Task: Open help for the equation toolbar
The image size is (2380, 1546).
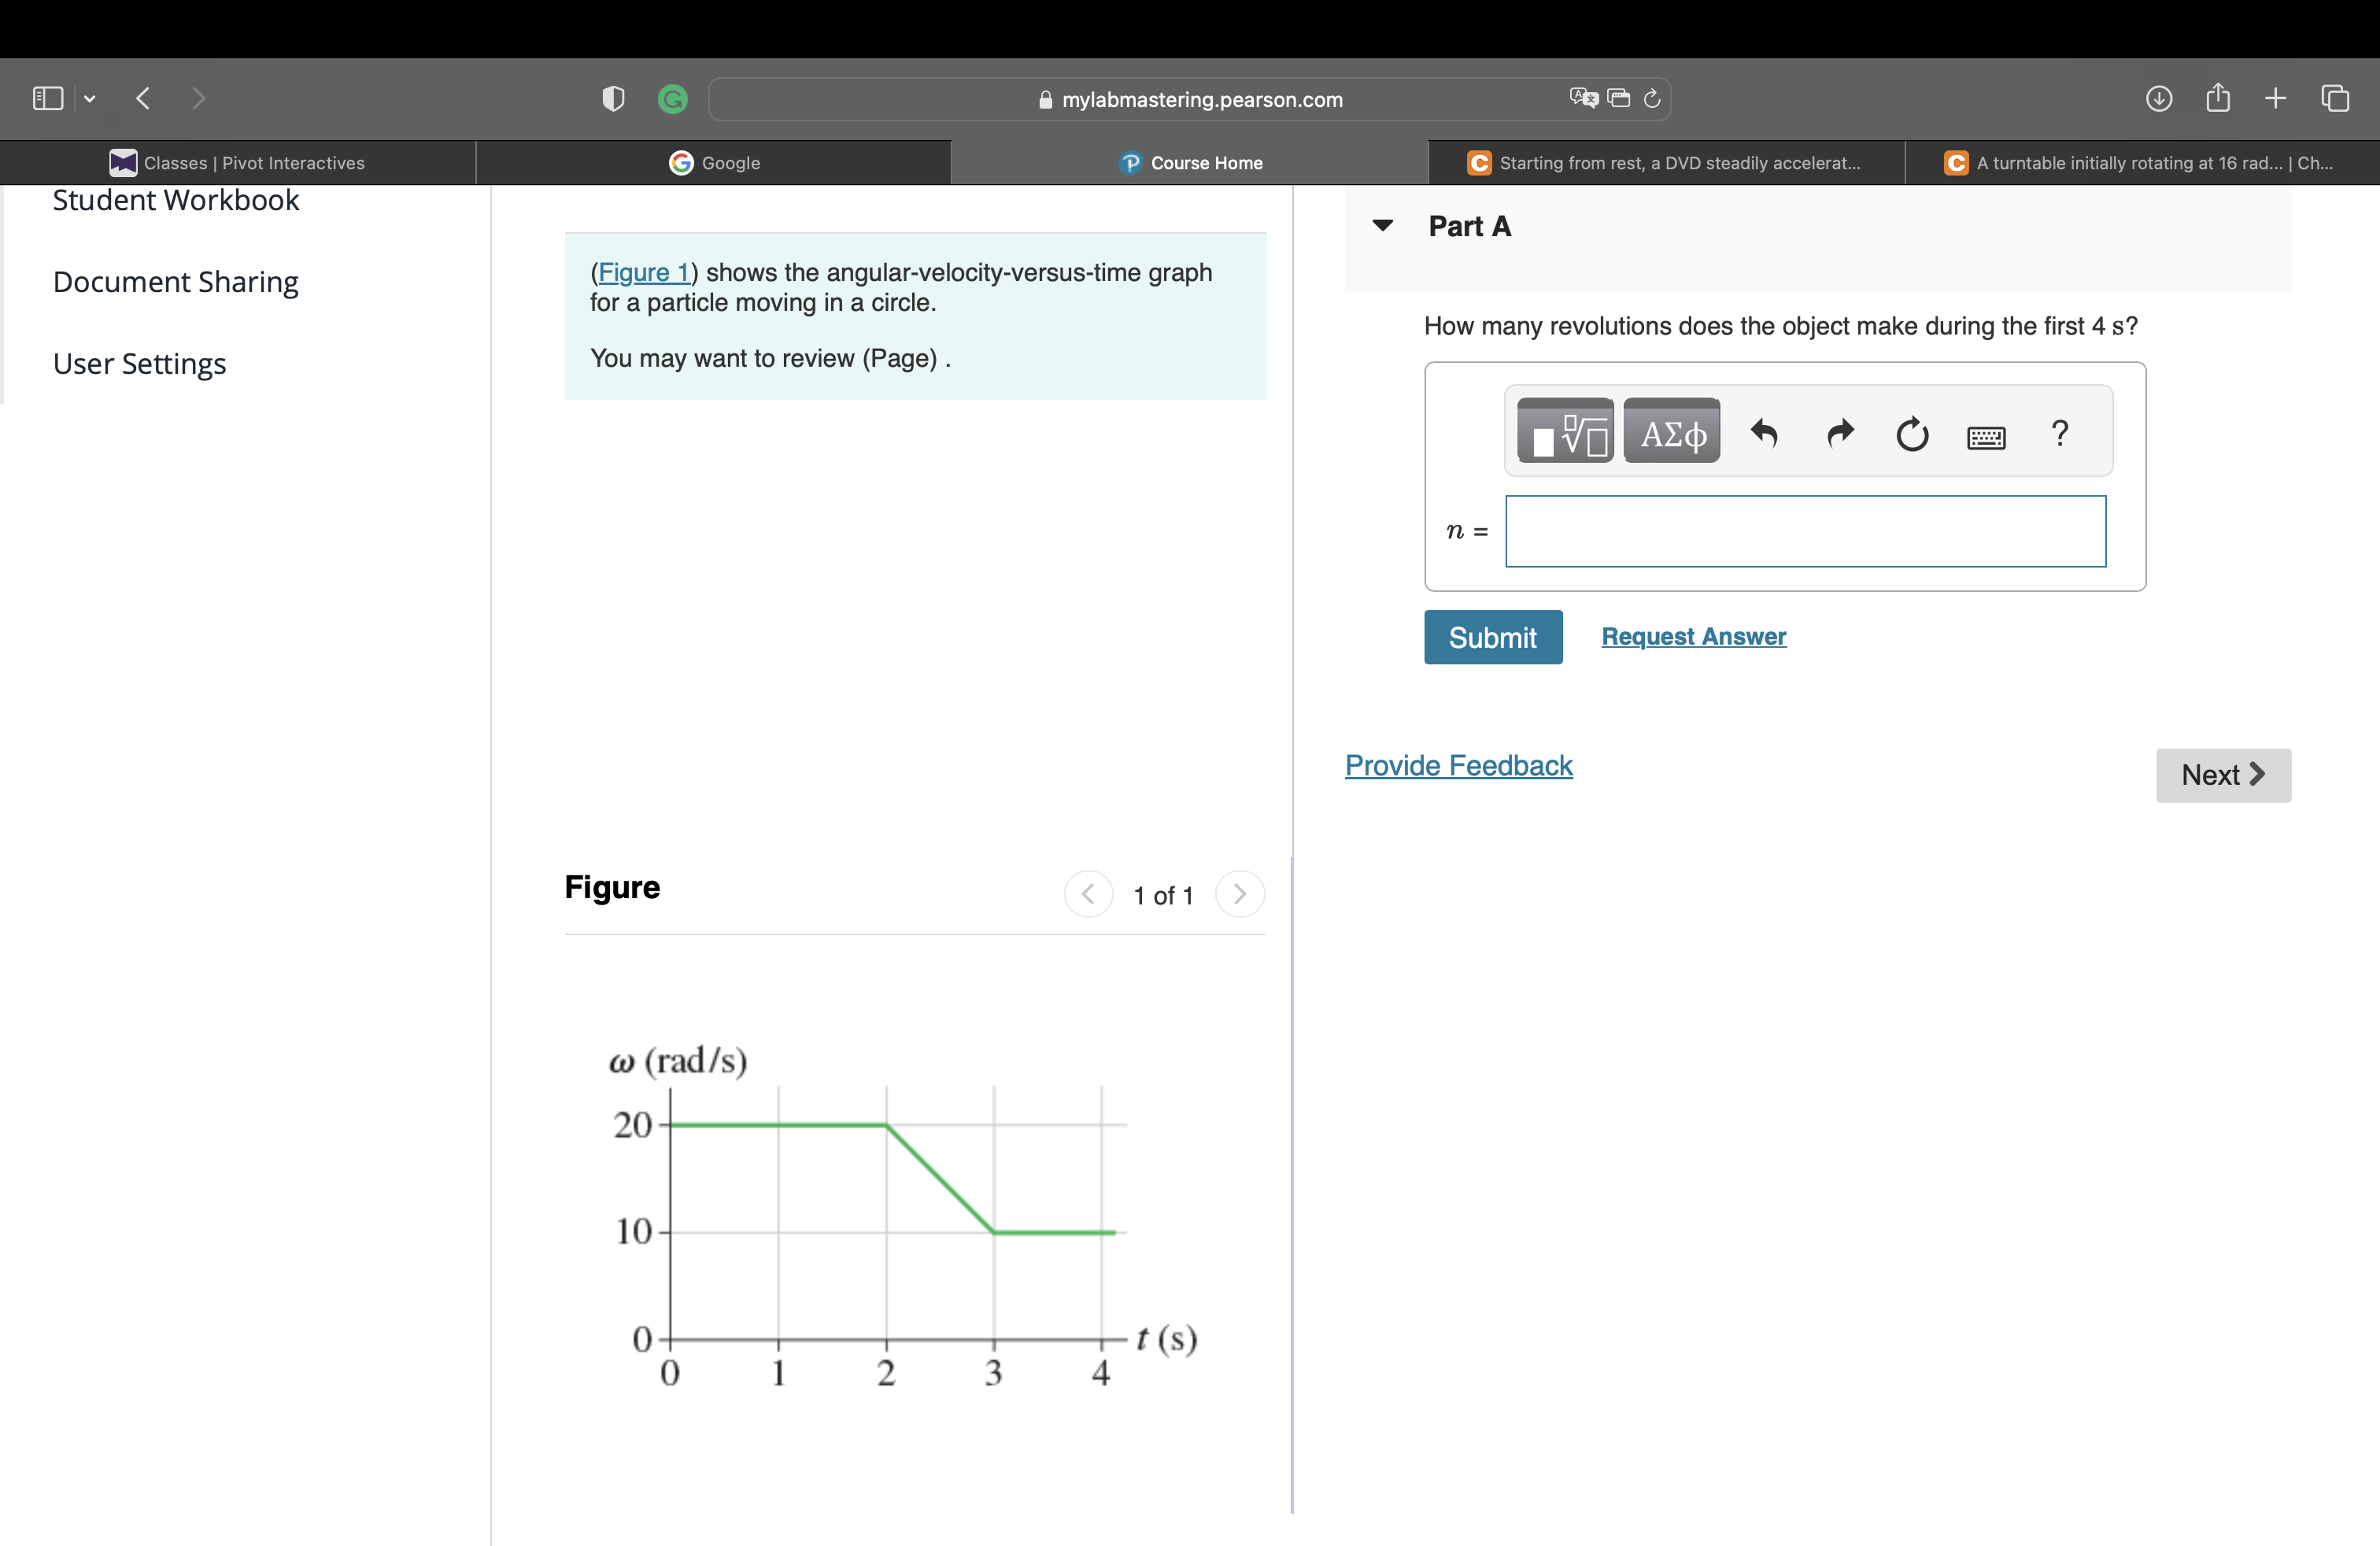Action: [x=2060, y=434]
